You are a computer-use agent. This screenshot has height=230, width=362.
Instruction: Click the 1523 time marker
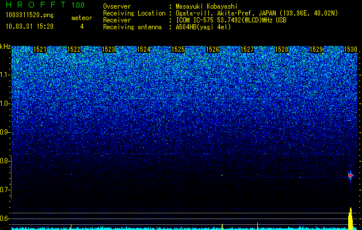(109, 49)
